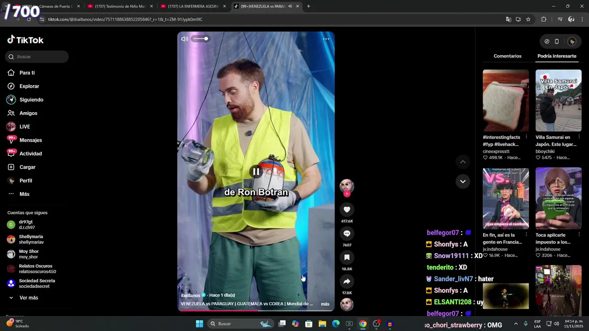Open the Chrome extensions puzzle icon

(x=544, y=19)
